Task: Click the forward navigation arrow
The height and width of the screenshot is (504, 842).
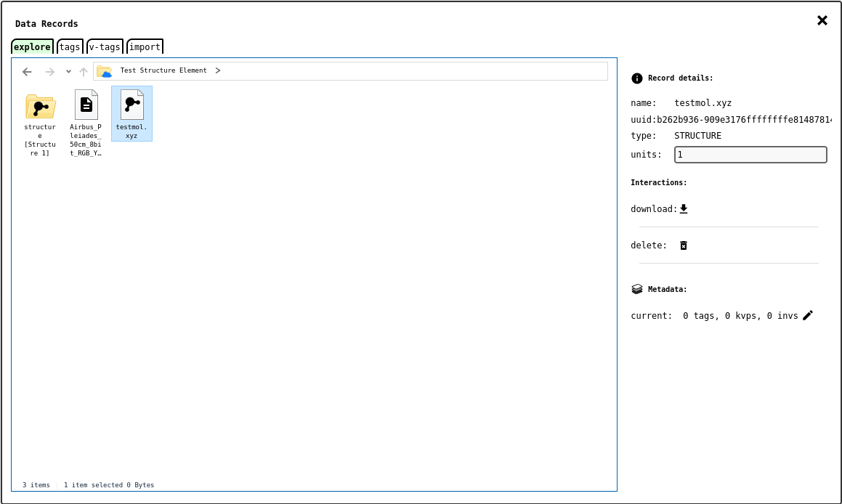Action: coord(49,71)
